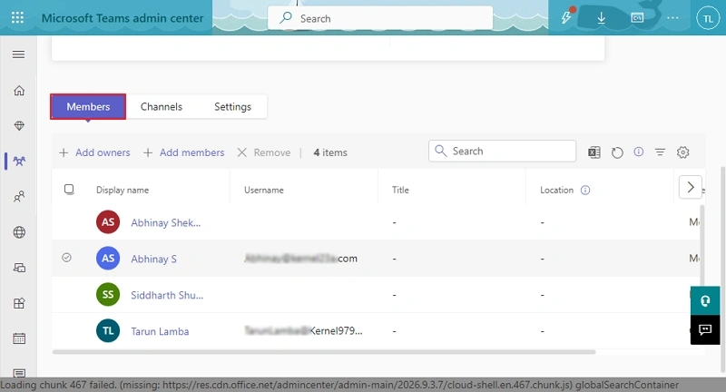Screen dimensions: 726x392
Task: Open the devices icon in sidebar
Action: [x=19, y=268]
